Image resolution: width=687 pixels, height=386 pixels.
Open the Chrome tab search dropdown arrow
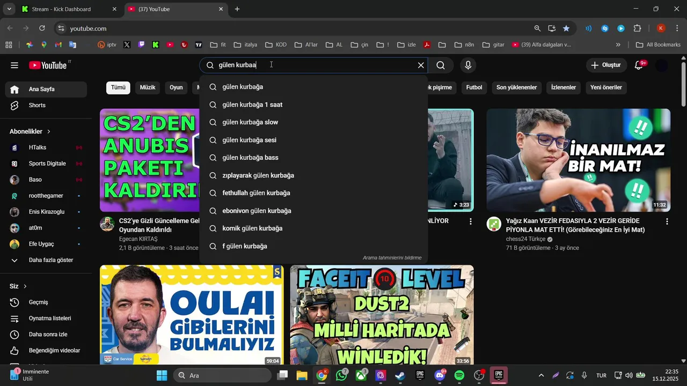point(9,9)
